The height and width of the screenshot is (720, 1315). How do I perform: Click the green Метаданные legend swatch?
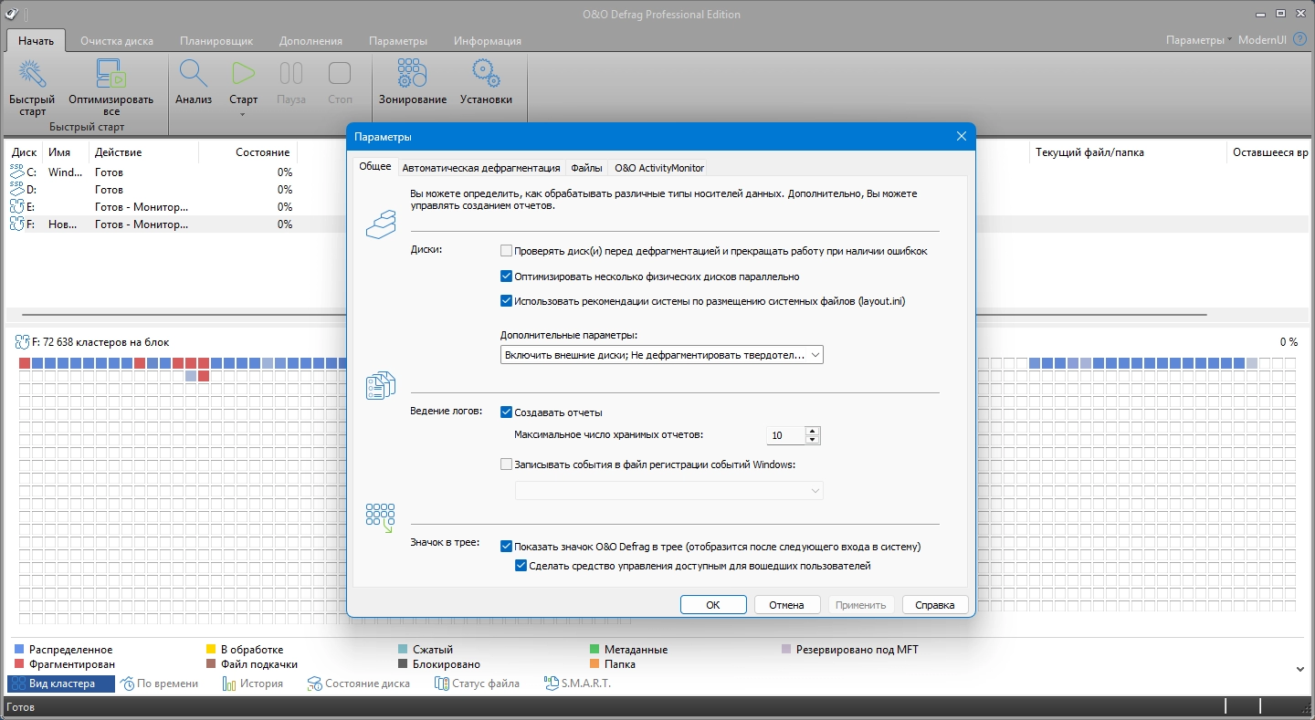pyautogui.click(x=595, y=650)
